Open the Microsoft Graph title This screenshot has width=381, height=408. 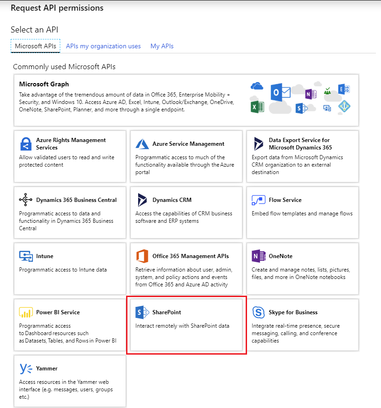tap(44, 84)
